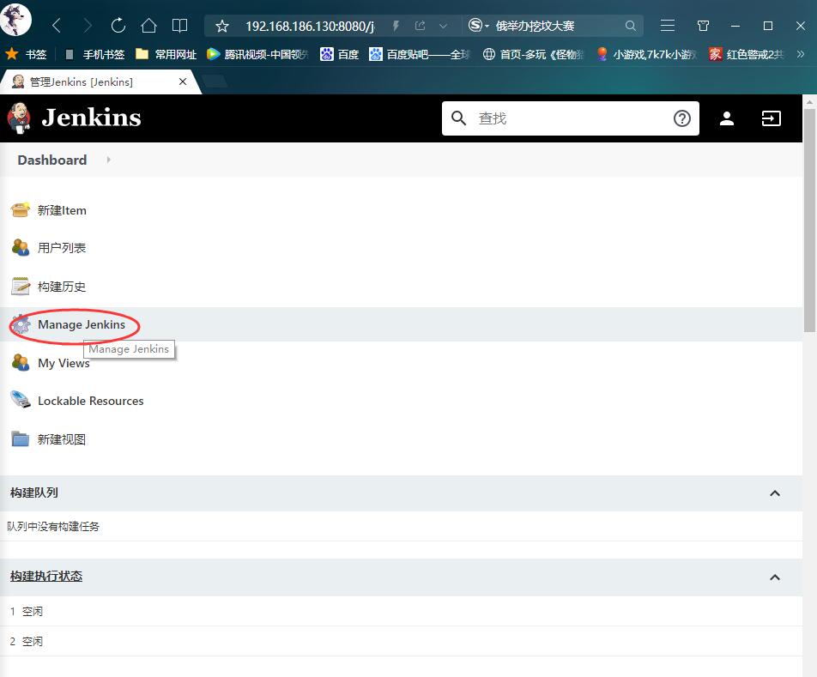Open the 新建视图 link
817x677 pixels.
pos(62,439)
